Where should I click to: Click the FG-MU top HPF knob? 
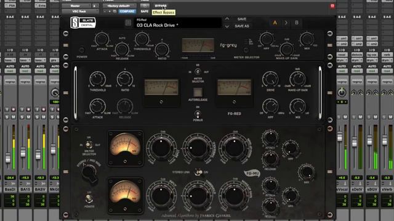291,149
